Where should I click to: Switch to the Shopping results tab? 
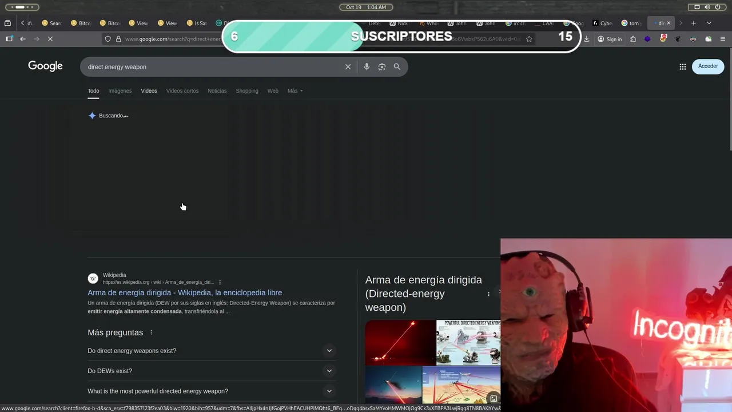(x=247, y=91)
